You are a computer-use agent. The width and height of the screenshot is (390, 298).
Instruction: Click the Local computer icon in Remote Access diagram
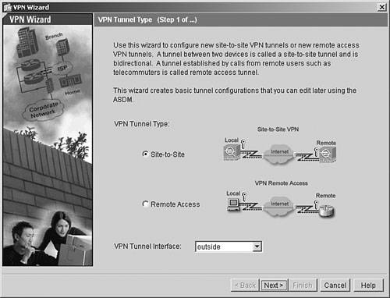click(234, 205)
